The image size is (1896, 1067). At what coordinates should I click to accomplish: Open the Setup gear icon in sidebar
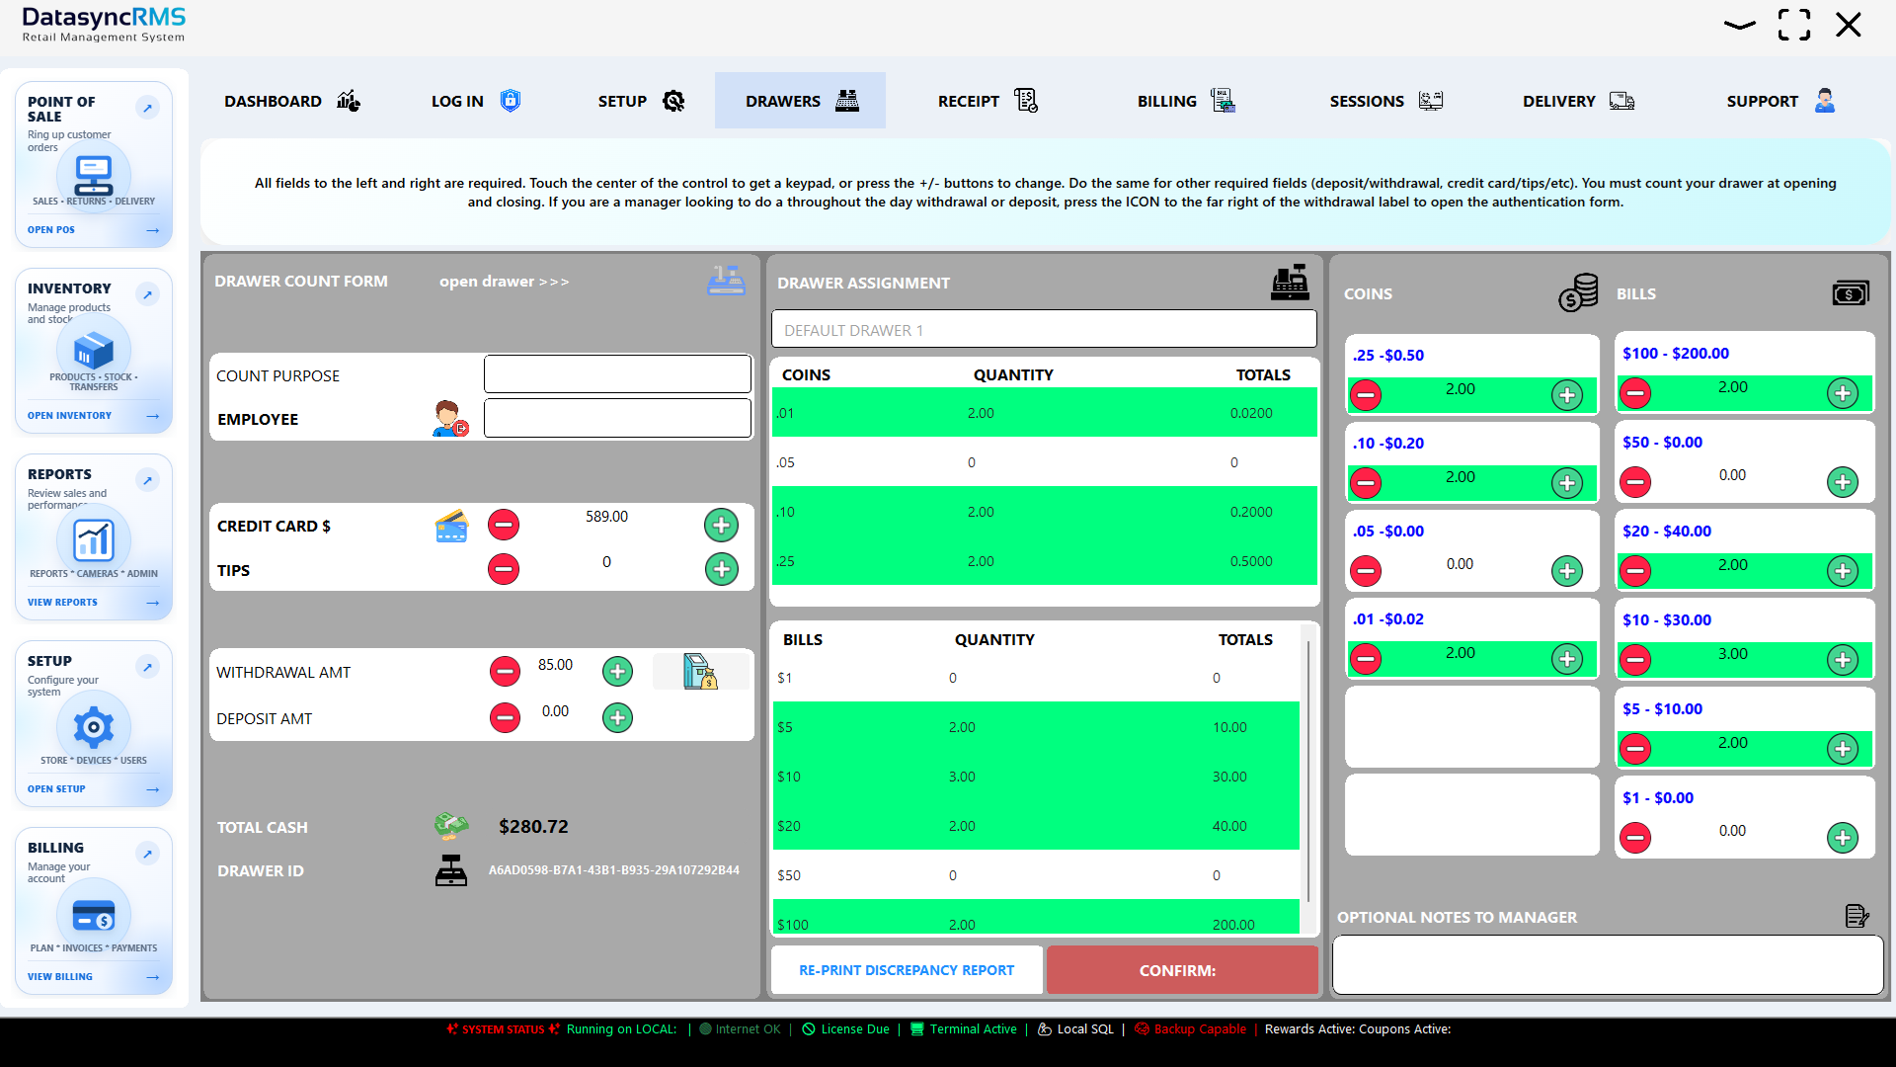(94, 727)
